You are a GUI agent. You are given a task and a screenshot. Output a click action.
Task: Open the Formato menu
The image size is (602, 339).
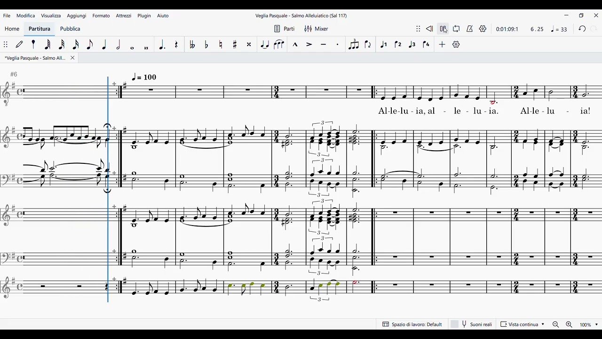101,16
